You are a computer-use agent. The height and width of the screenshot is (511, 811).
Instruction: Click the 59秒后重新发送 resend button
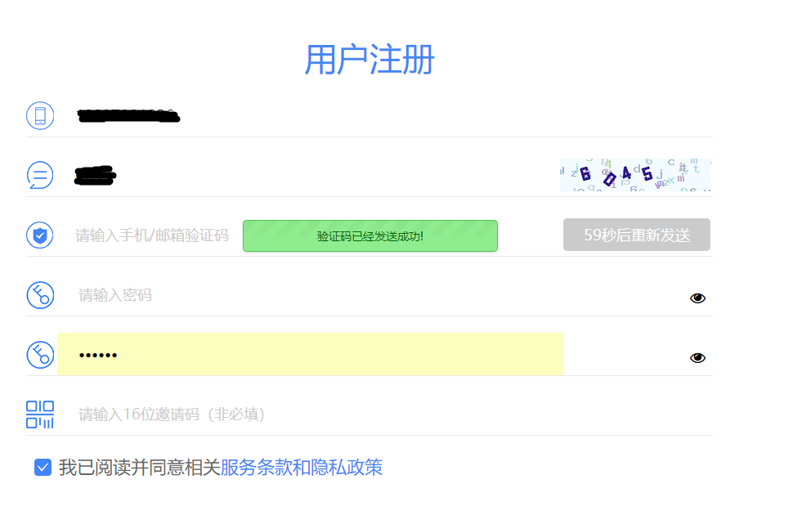[x=636, y=235]
